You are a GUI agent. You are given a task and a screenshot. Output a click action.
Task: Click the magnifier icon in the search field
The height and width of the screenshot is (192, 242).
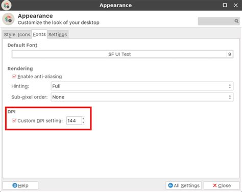coord(236,21)
